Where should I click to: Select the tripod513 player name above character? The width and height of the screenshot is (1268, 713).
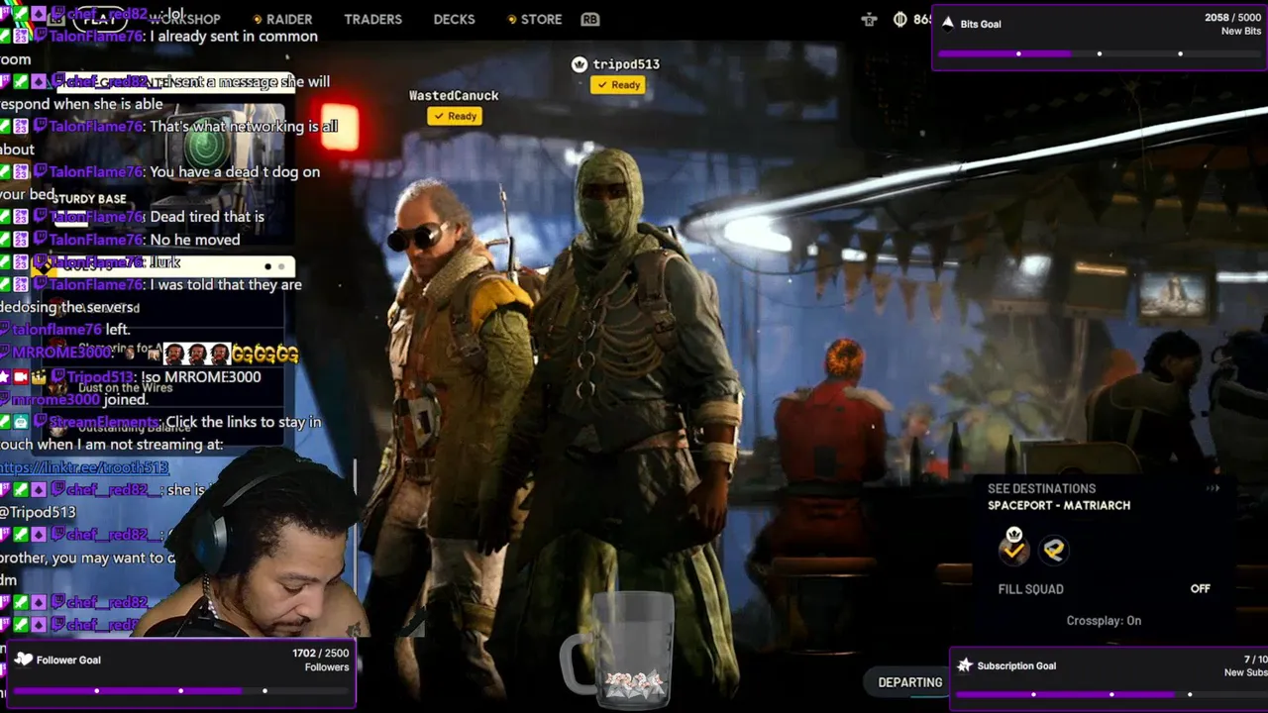626,64
